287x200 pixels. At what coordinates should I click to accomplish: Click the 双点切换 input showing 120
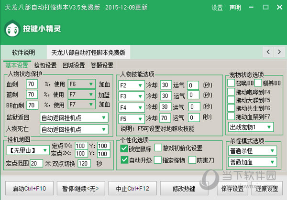(x=84, y=163)
